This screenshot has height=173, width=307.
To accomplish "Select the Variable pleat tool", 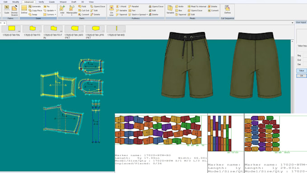I will pos(170,9).
